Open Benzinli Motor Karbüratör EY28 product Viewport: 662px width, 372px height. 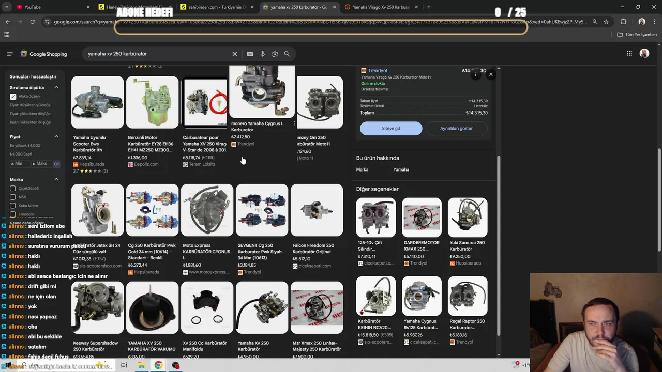(152, 122)
